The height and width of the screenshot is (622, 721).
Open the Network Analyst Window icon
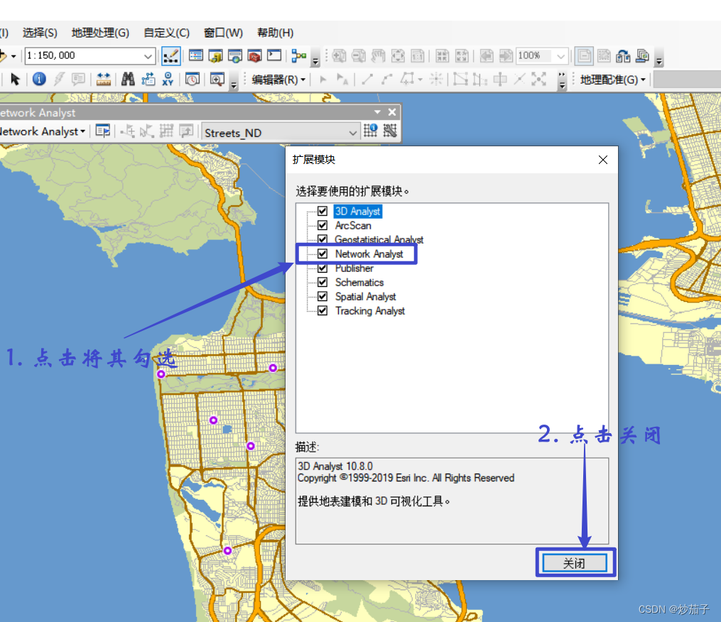(x=102, y=131)
